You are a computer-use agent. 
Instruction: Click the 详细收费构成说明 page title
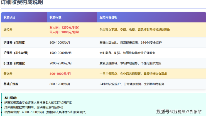point(22,3)
